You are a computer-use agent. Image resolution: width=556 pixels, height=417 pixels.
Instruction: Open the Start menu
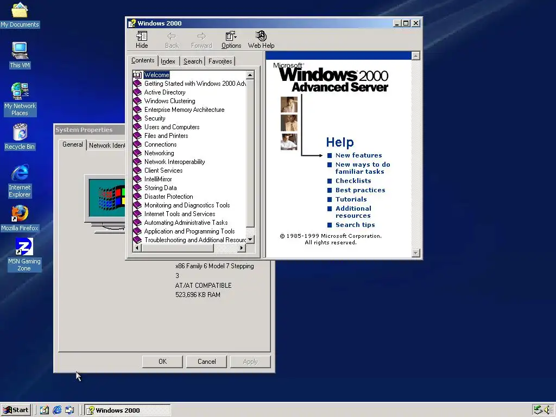(x=16, y=410)
